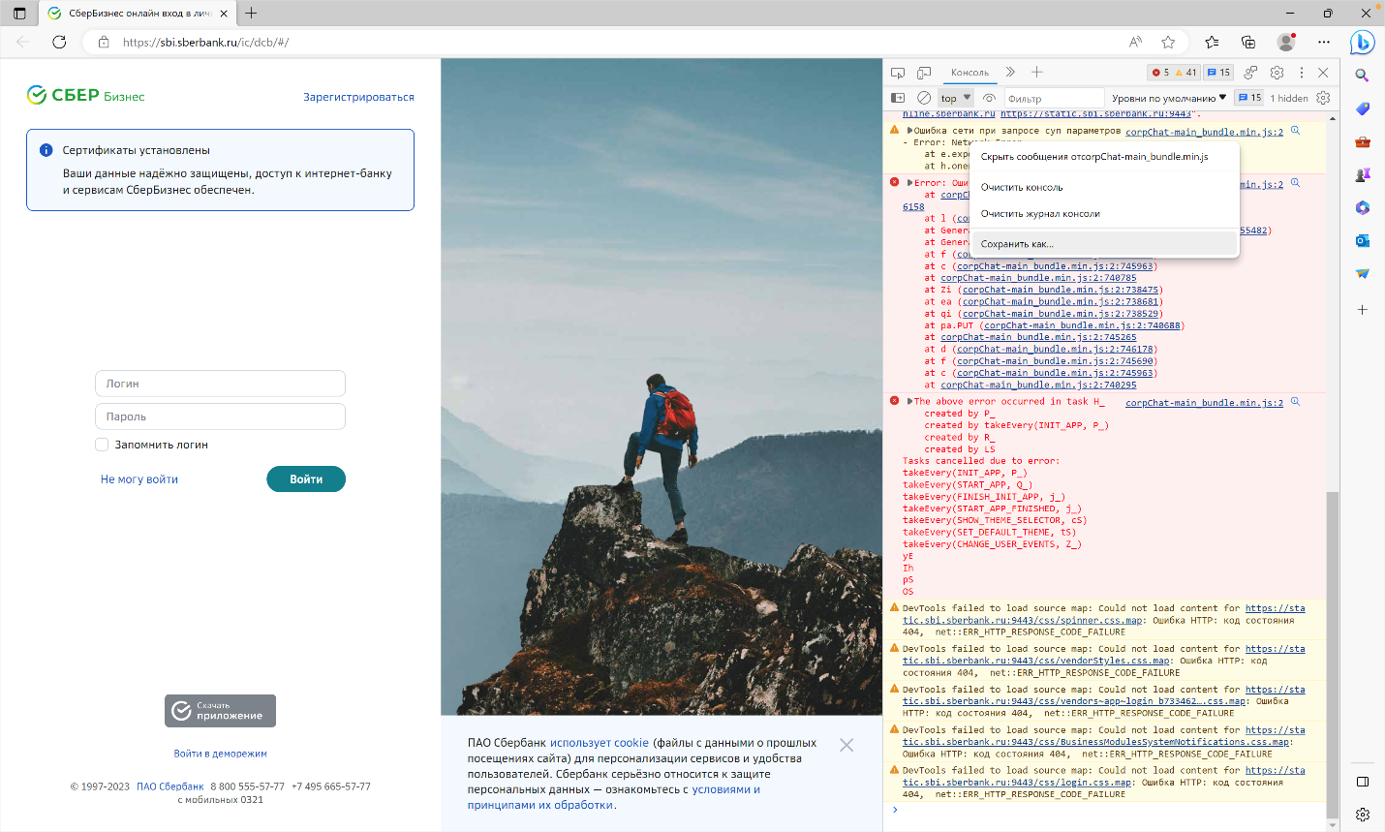This screenshot has height=832, width=1385.
Task: Open Bing chat sidebar icon
Action: 1362,42
